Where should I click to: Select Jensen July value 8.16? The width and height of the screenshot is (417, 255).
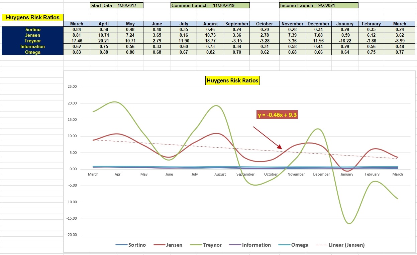(x=184, y=35)
